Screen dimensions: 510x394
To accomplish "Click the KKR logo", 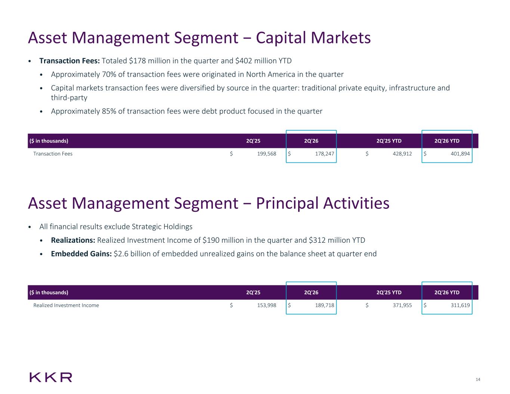I will (51, 377).
